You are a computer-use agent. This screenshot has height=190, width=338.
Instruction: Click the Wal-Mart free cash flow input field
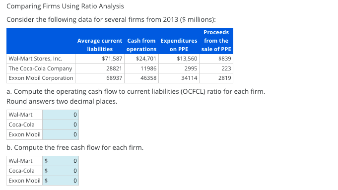(61, 161)
